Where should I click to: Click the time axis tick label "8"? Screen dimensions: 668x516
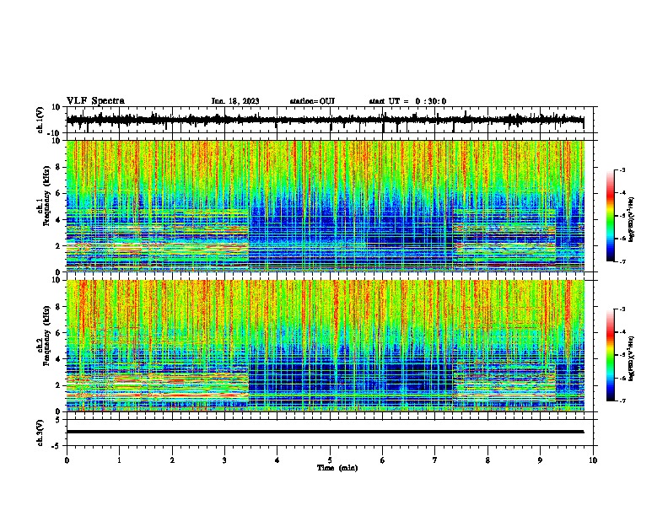488,460
